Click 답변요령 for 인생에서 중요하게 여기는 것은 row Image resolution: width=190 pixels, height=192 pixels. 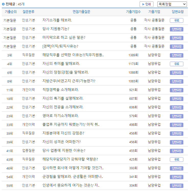[176, 186]
